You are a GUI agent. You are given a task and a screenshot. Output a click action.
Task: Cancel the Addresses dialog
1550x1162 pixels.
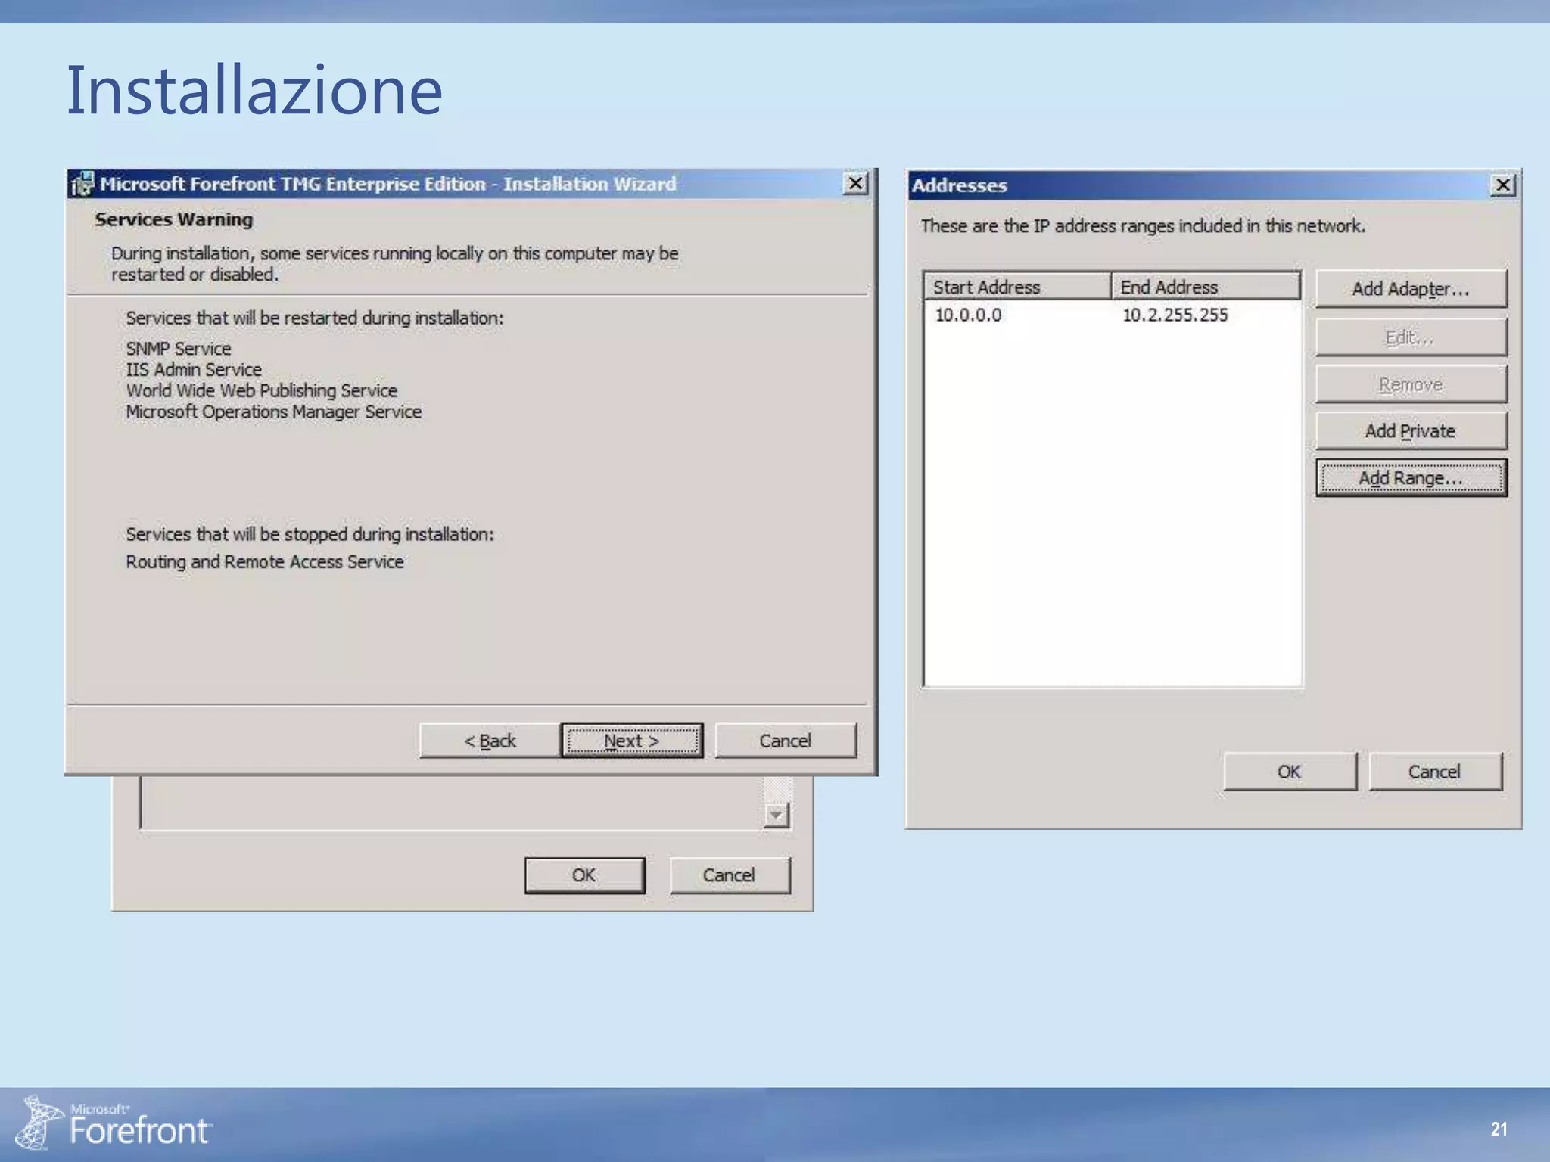click(1435, 772)
